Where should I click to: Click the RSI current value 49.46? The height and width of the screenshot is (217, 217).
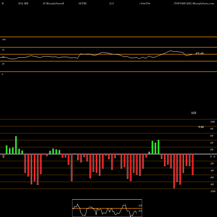click(x=200, y=53)
